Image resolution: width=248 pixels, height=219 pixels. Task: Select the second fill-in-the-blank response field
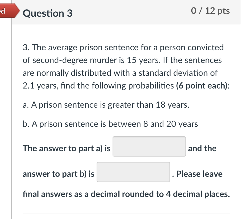point(133,172)
